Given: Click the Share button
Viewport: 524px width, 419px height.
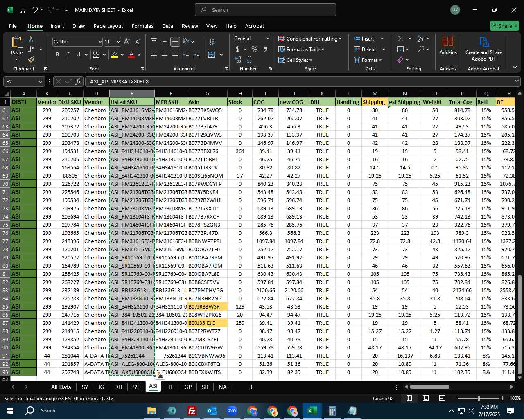Looking at the screenshot, I should [504, 26].
